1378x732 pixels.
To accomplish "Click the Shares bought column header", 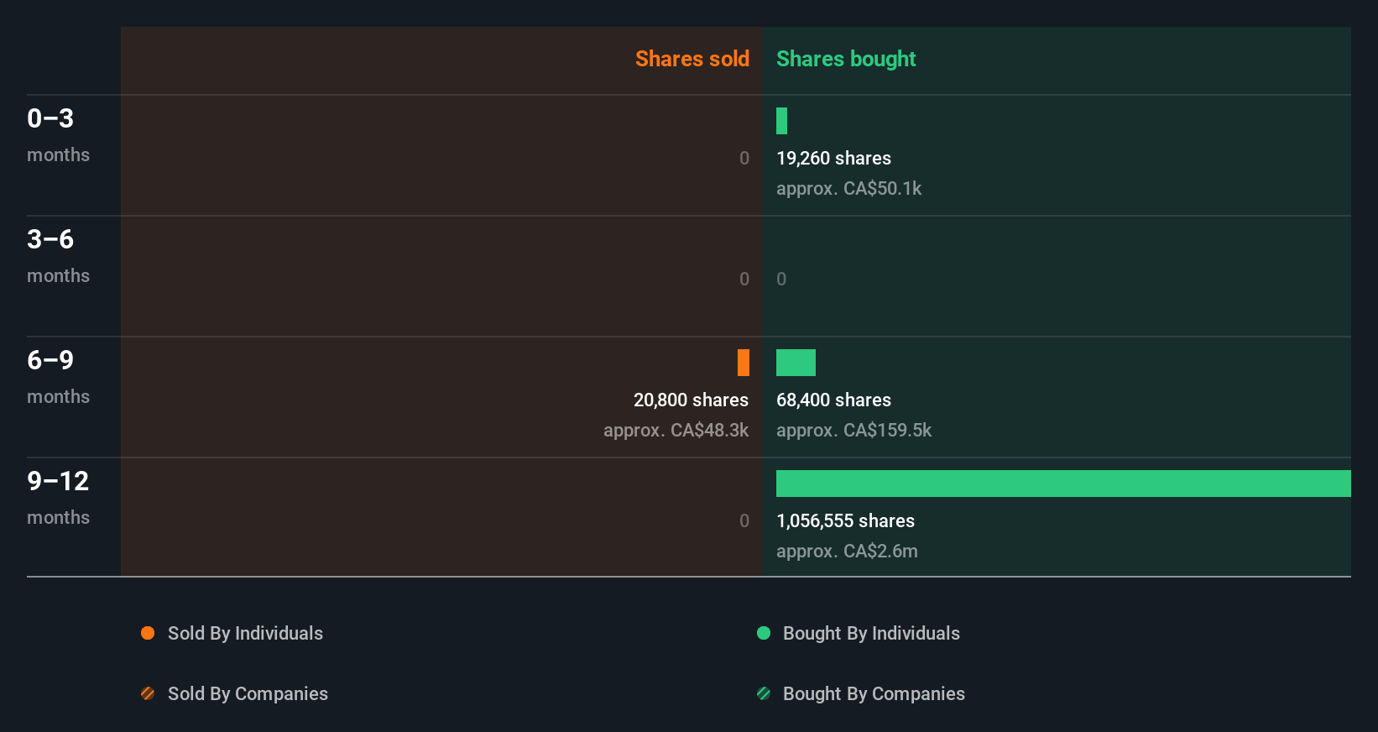I will [x=846, y=59].
